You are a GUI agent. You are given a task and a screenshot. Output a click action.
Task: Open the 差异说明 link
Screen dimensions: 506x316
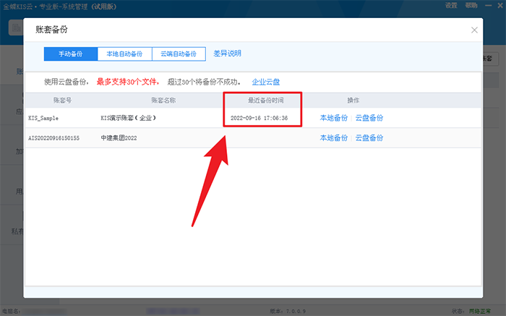coord(227,54)
